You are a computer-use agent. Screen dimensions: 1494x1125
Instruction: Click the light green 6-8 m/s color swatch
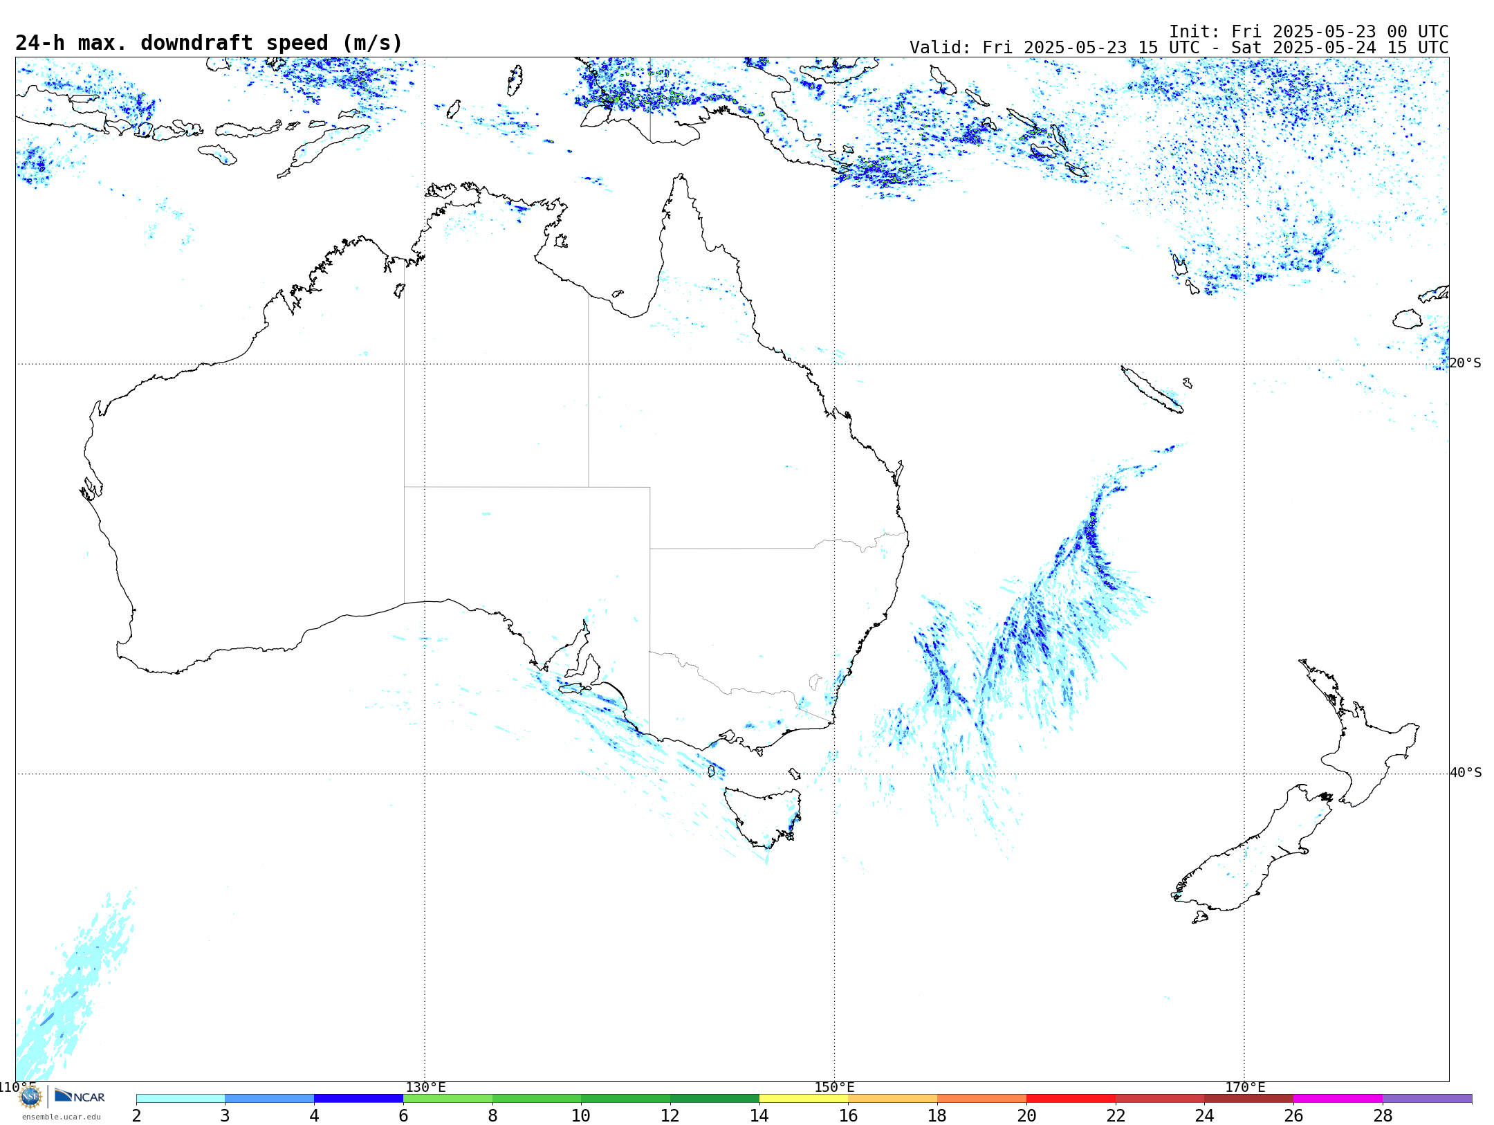click(448, 1099)
